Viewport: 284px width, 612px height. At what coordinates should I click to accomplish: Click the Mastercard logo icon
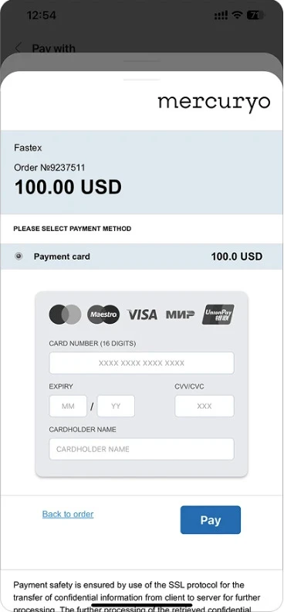click(x=65, y=314)
